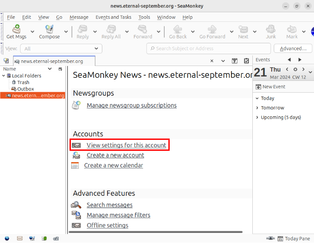This screenshot has height=243, width=314.
Task: Close the current tab with X
Action: (x=212, y=61)
